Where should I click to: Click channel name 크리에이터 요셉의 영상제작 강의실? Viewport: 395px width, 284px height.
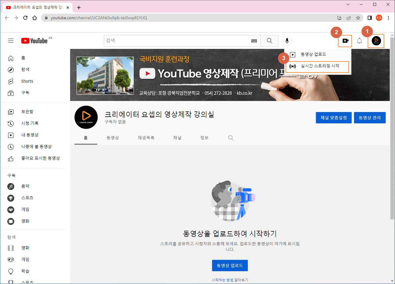(159, 114)
